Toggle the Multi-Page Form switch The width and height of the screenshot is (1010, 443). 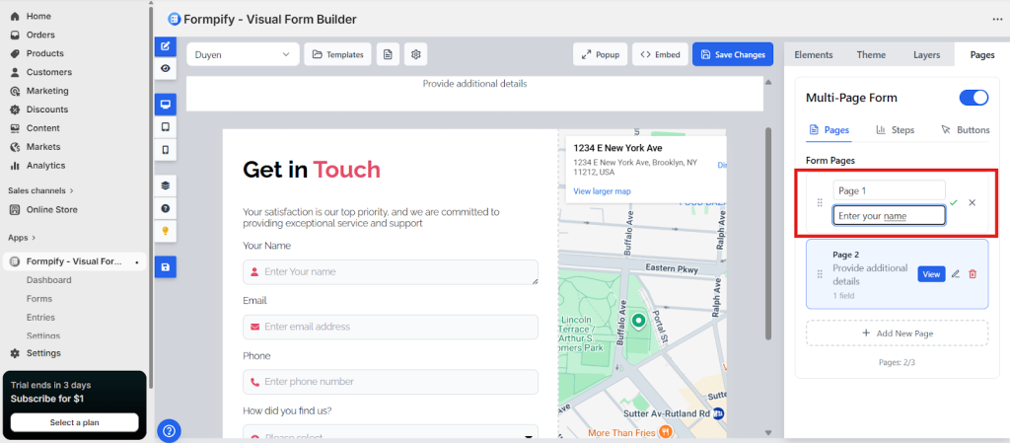pyautogui.click(x=973, y=97)
